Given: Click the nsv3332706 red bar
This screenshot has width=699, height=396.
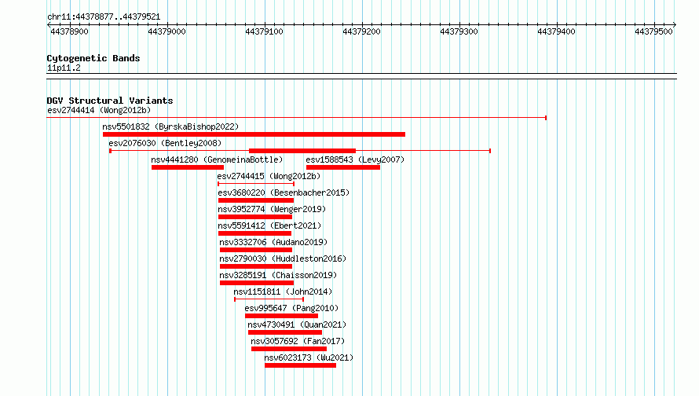Looking at the screenshot, I should (256, 250).
